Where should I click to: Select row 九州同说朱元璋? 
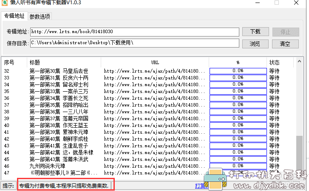click(x=147, y=166)
